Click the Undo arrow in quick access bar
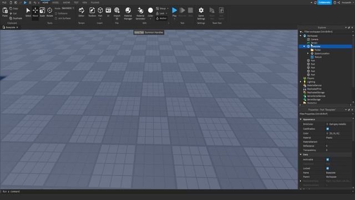 34,2
